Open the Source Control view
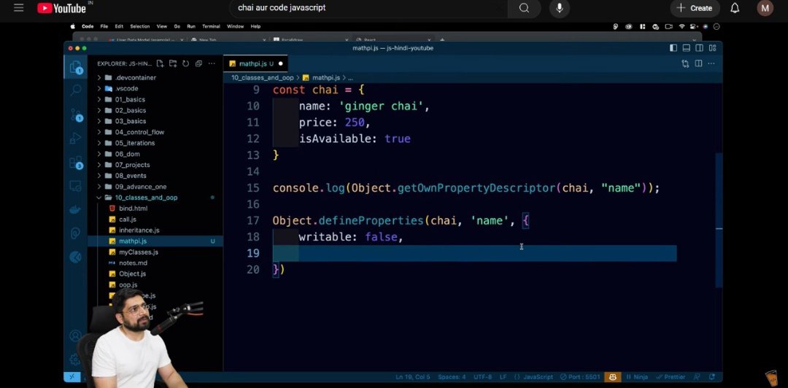The image size is (788, 388). pos(76,115)
